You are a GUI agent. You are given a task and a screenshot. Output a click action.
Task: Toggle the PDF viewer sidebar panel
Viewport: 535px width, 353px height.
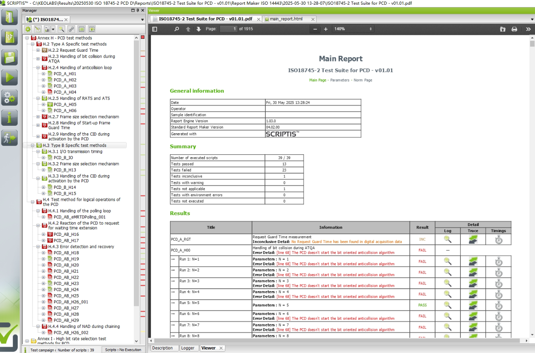pos(155,29)
